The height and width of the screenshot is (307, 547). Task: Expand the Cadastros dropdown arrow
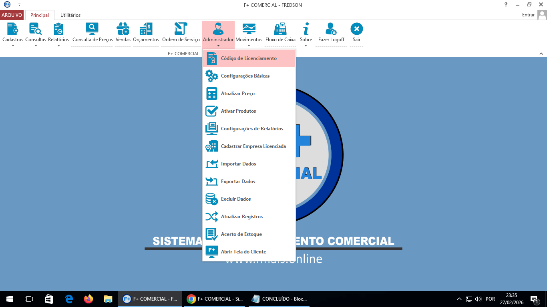click(12, 46)
